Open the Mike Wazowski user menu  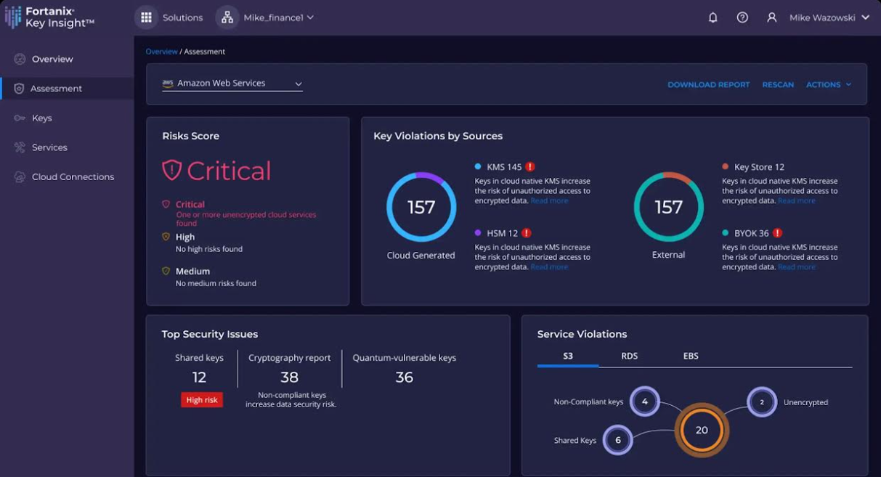coord(829,17)
